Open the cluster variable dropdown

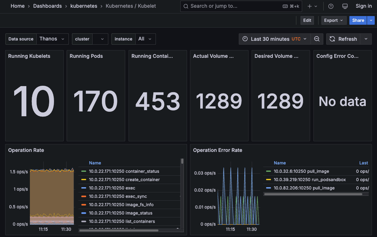pyautogui.click(x=100, y=39)
